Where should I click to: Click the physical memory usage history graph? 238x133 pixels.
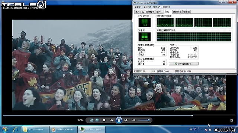tap(194, 37)
